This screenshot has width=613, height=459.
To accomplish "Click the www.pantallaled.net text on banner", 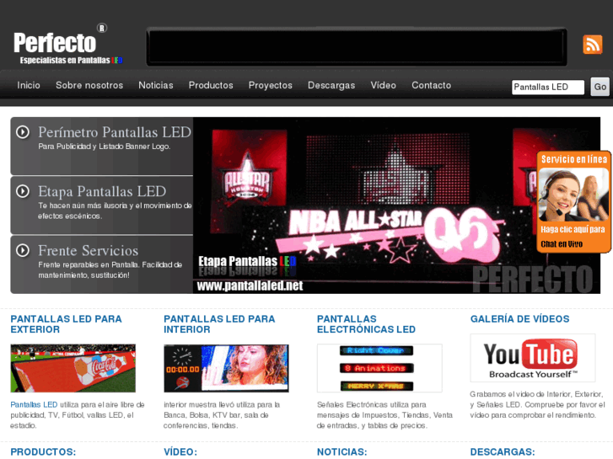I will point(250,286).
